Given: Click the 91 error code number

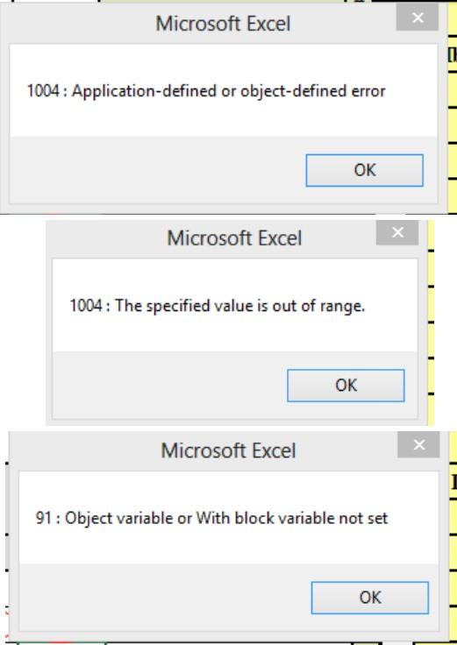Looking at the screenshot, I should click(x=43, y=518).
